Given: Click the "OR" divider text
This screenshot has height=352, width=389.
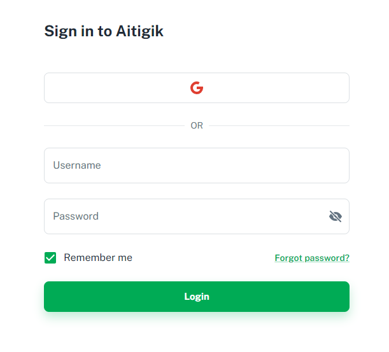Looking at the screenshot, I should pos(197,126).
